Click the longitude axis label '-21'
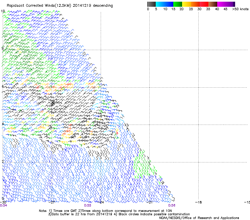The width and height of the screenshot is (250, 220). [x=149, y=202]
